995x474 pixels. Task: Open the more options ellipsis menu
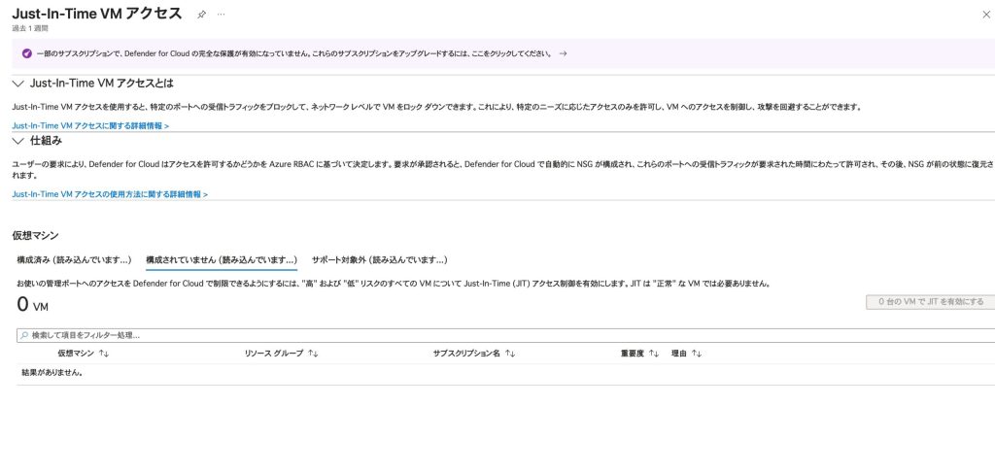click(x=222, y=15)
